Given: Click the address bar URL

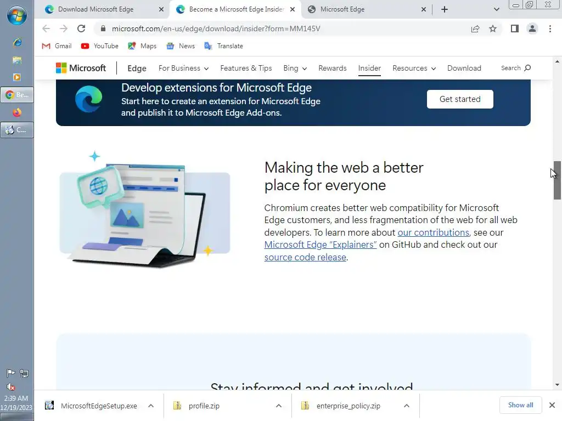Looking at the screenshot, I should click(216, 29).
